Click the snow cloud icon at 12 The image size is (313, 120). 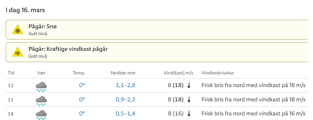(x=41, y=86)
